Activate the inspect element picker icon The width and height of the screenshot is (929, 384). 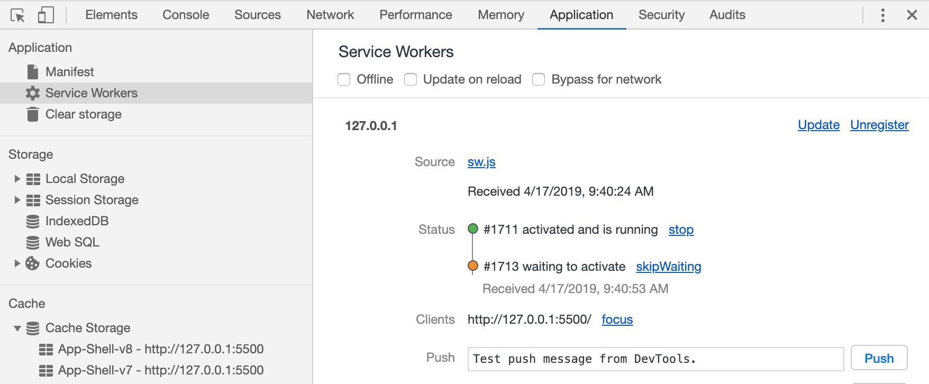[x=17, y=15]
